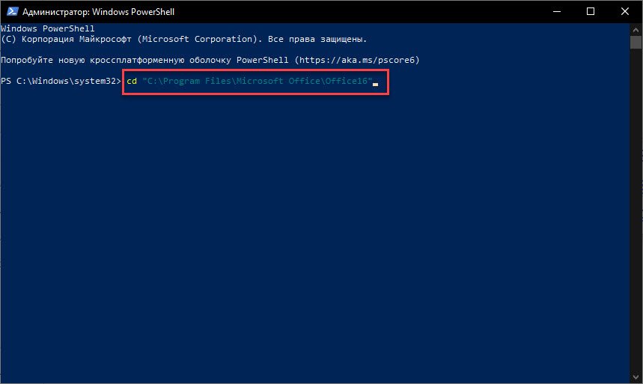The width and height of the screenshot is (643, 384).
Task: Open the PowerShell icon system menu
Action: pos(12,11)
